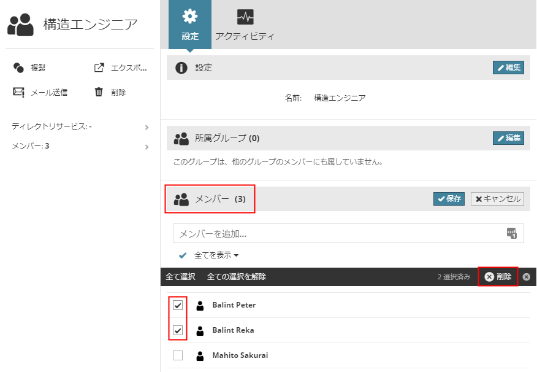Image resolution: width=537 pixels, height=372 pixels.
Task: Edit the 設定 section with 編集 button
Action: pyautogui.click(x=508, y=68)
